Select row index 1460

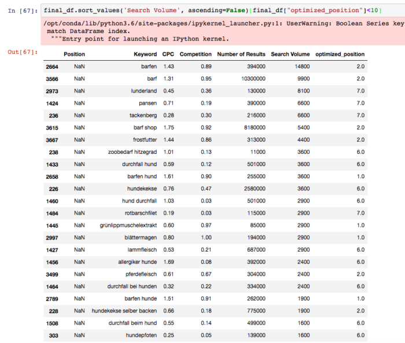click(52, 201)
